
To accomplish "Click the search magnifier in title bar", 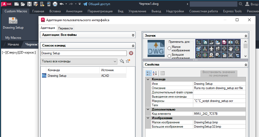I will coord(241,4).
